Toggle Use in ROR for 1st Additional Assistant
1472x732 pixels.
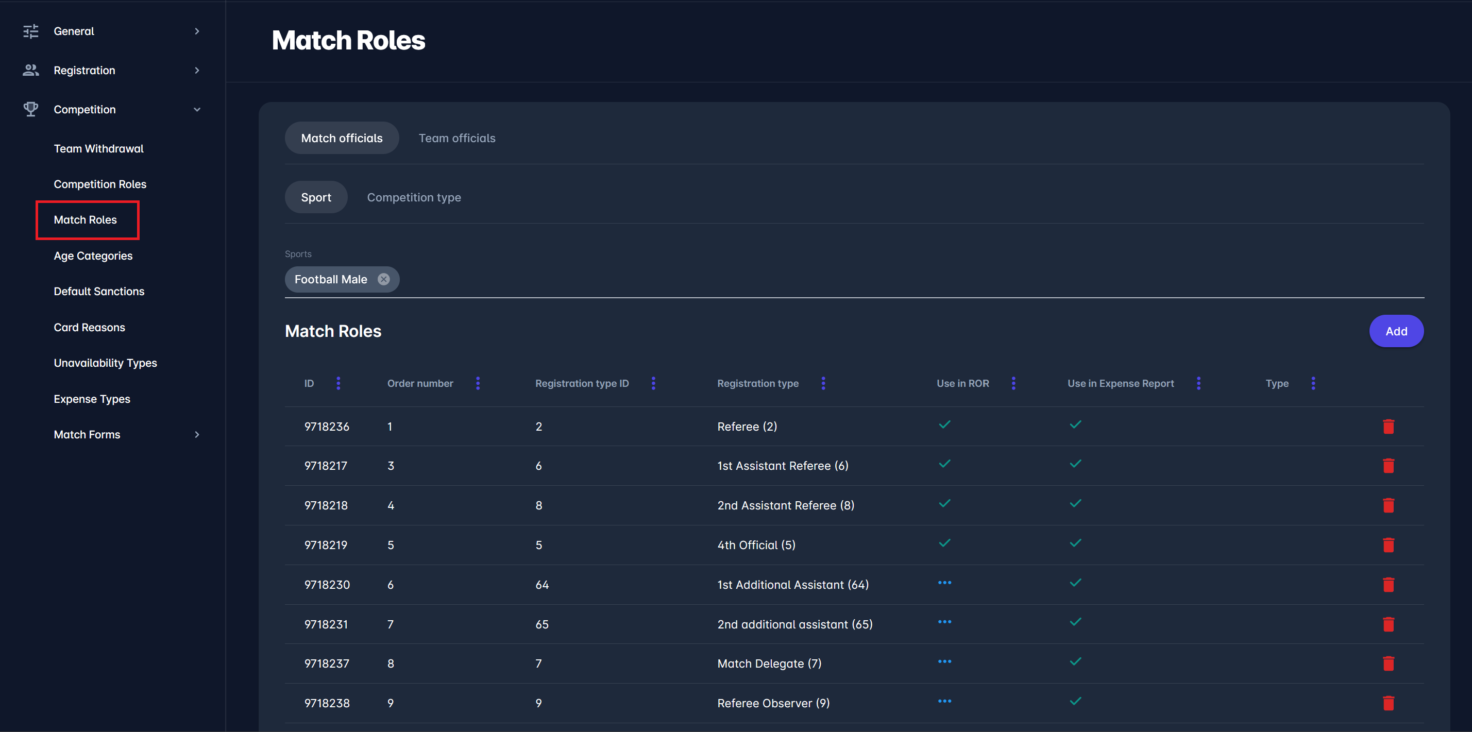click(944, 583)
